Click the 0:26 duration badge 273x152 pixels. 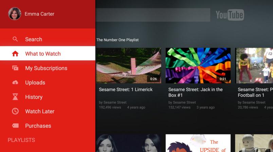(153, 79)
